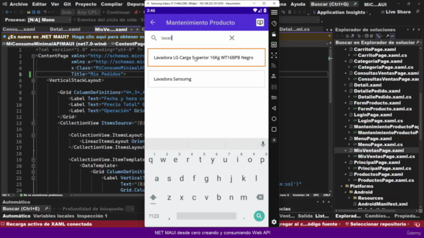Clear the search text with the X
This screenshot has height=238, width=424.
(x=232, y=38)
